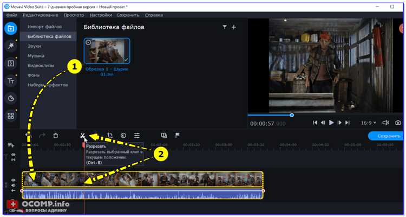406x217 pixels.
Task: Click the preview seek bar handle
Action: click(x=292, y=115)
